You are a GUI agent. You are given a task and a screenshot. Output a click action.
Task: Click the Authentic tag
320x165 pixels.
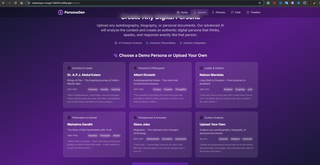point(247,139)
